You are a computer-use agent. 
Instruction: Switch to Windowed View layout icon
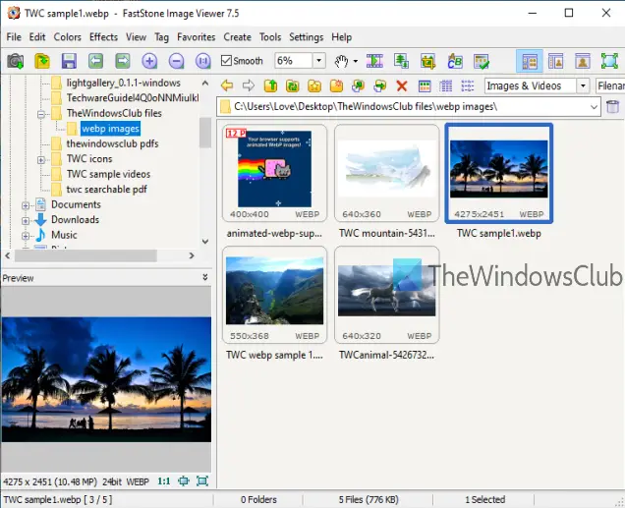[555, 61]
